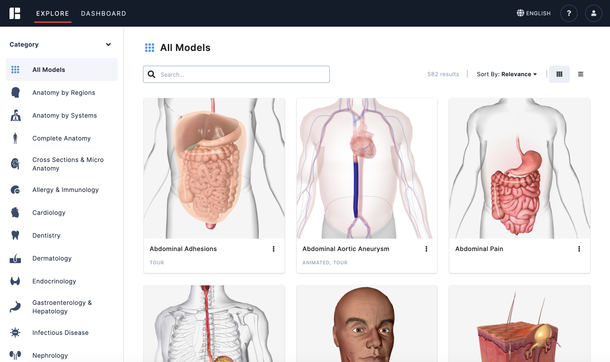Open Abdominal Adhesions thumbnail image
610x362 pixels.
click(214, 168)
